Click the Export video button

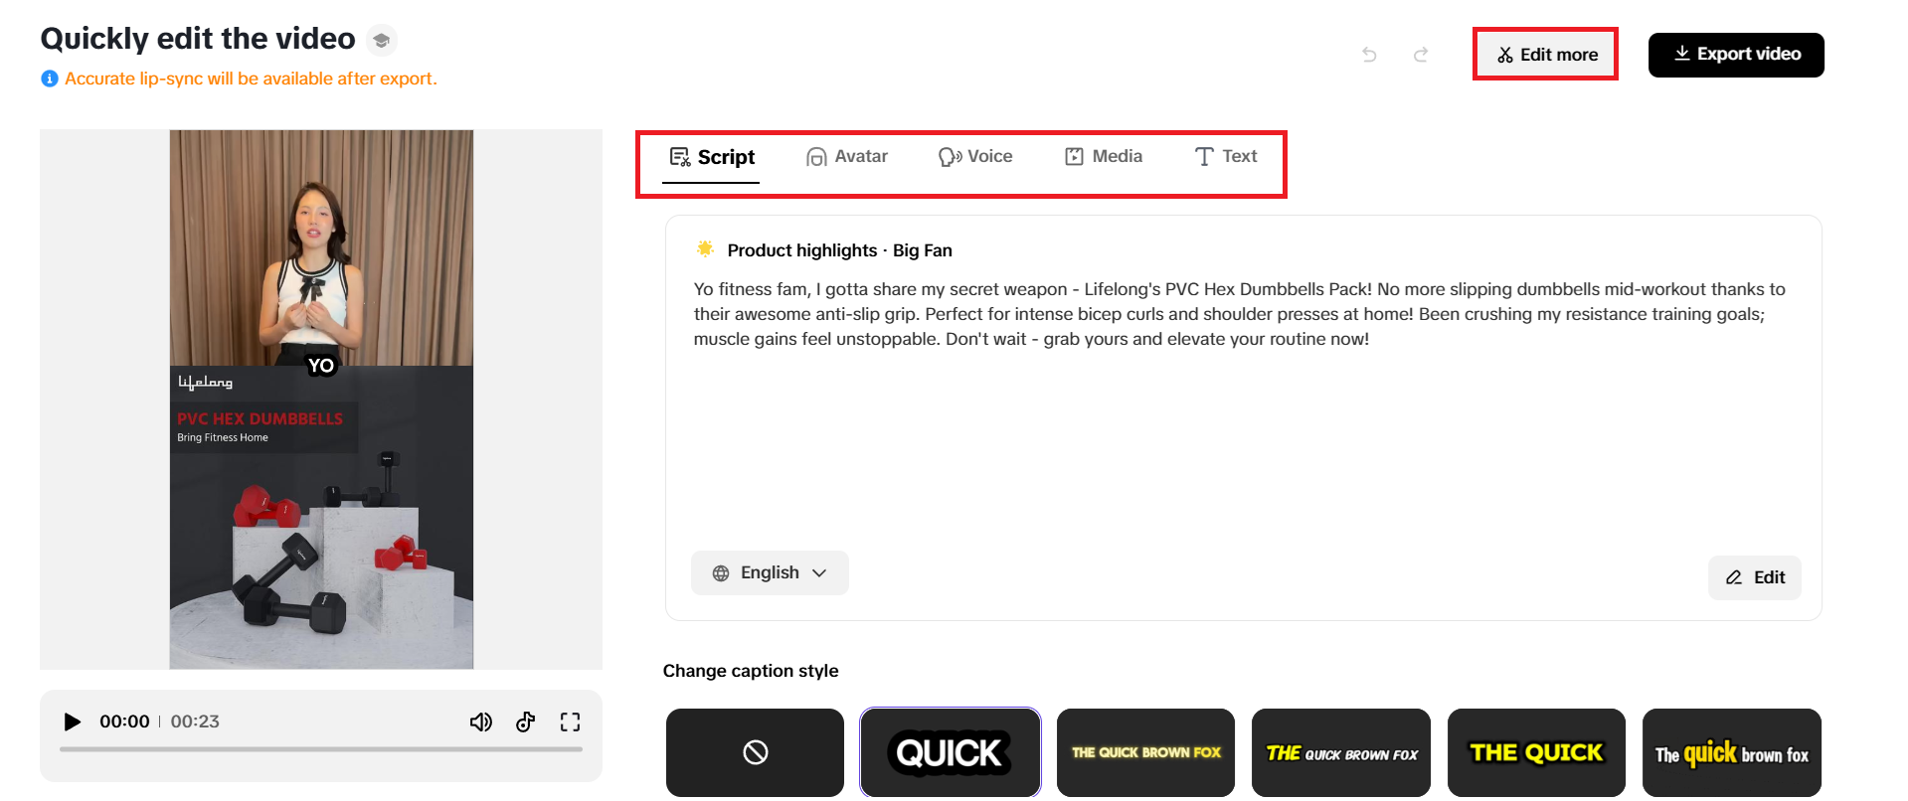(1736, 55)
